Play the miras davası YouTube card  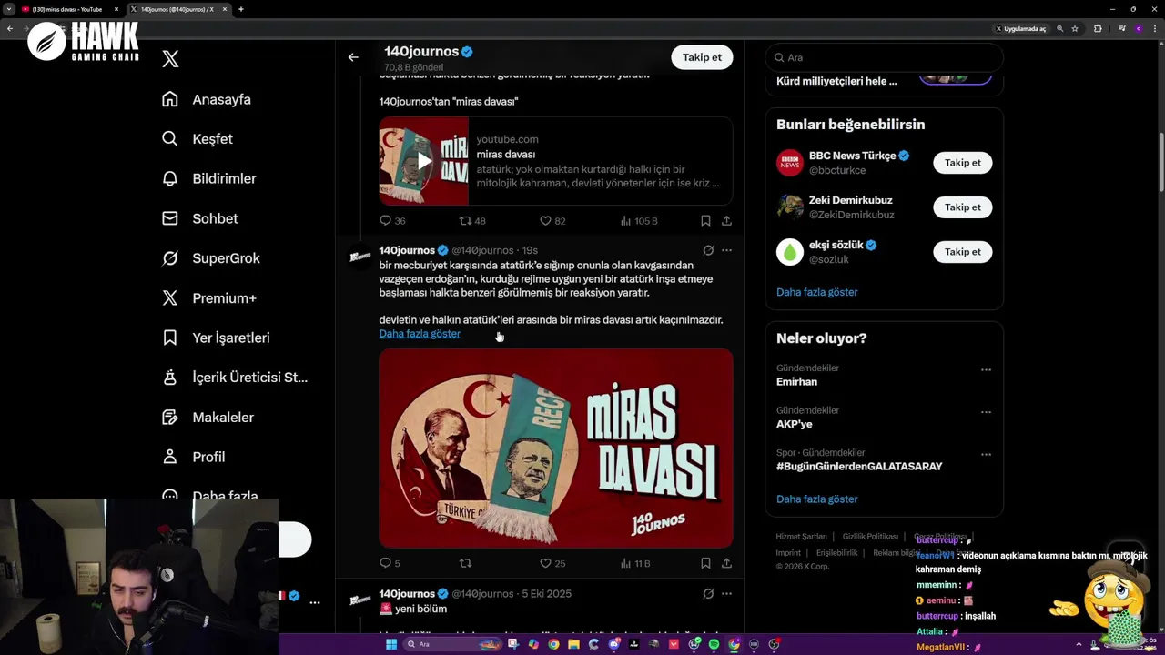pos(424,161)
